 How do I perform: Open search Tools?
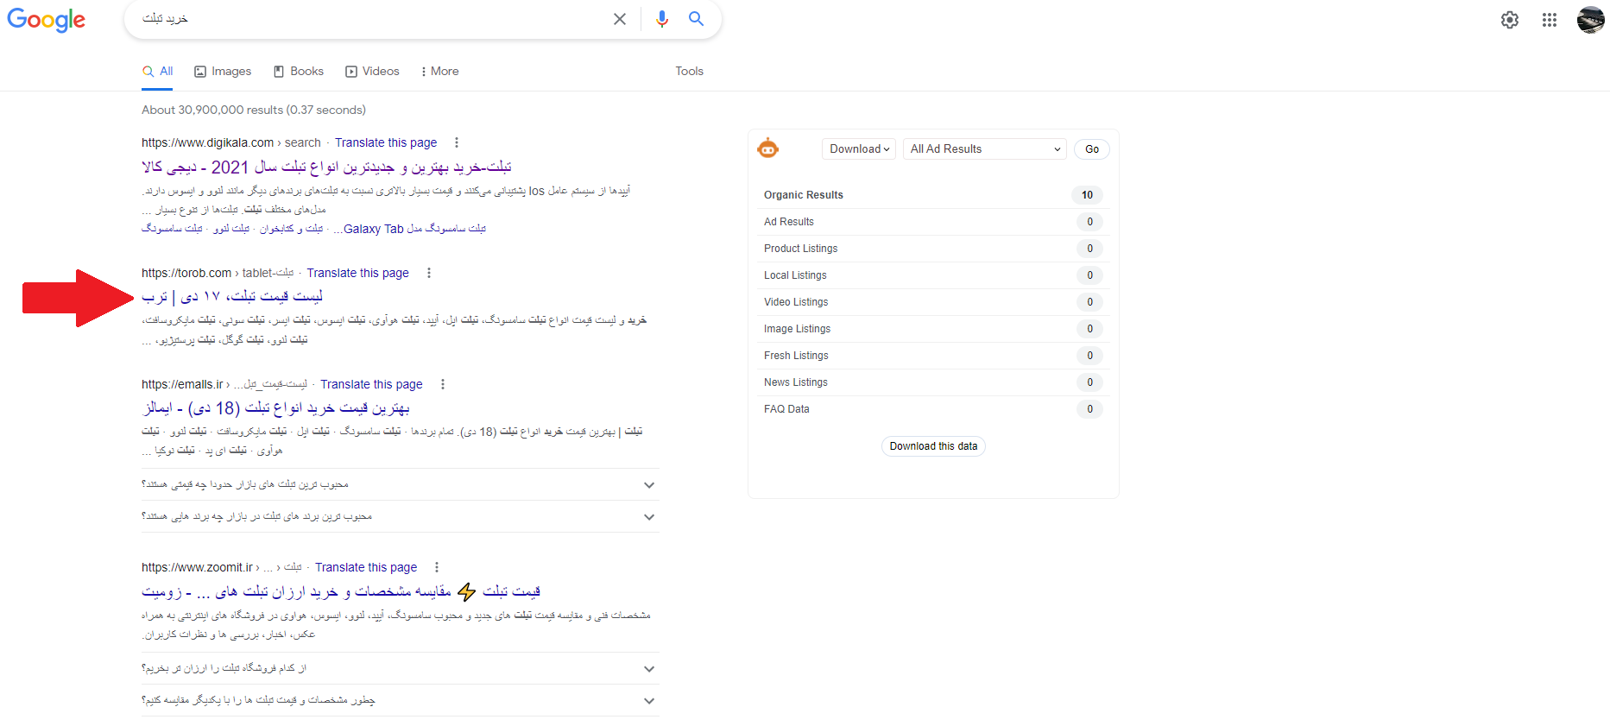point(689,72)
